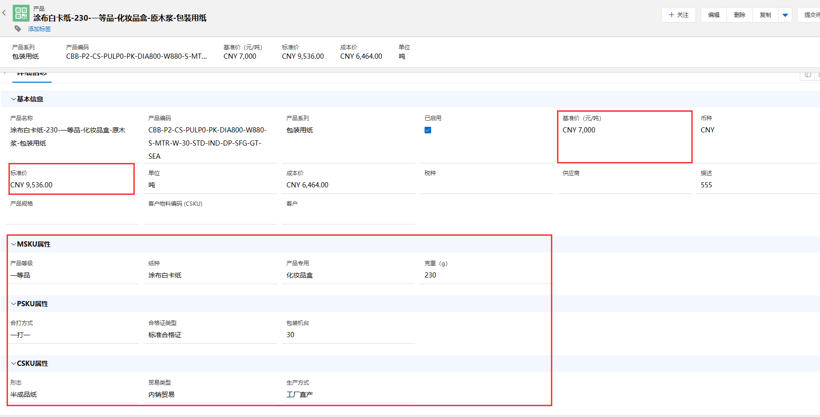
Task: Click the 基准价 CNY 7,000 field value
Action: pos(579,130)
